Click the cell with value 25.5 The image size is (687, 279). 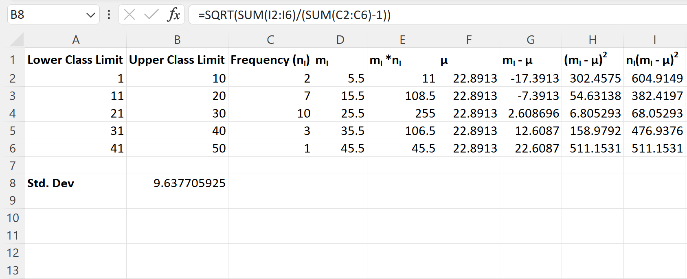[340, 113]
